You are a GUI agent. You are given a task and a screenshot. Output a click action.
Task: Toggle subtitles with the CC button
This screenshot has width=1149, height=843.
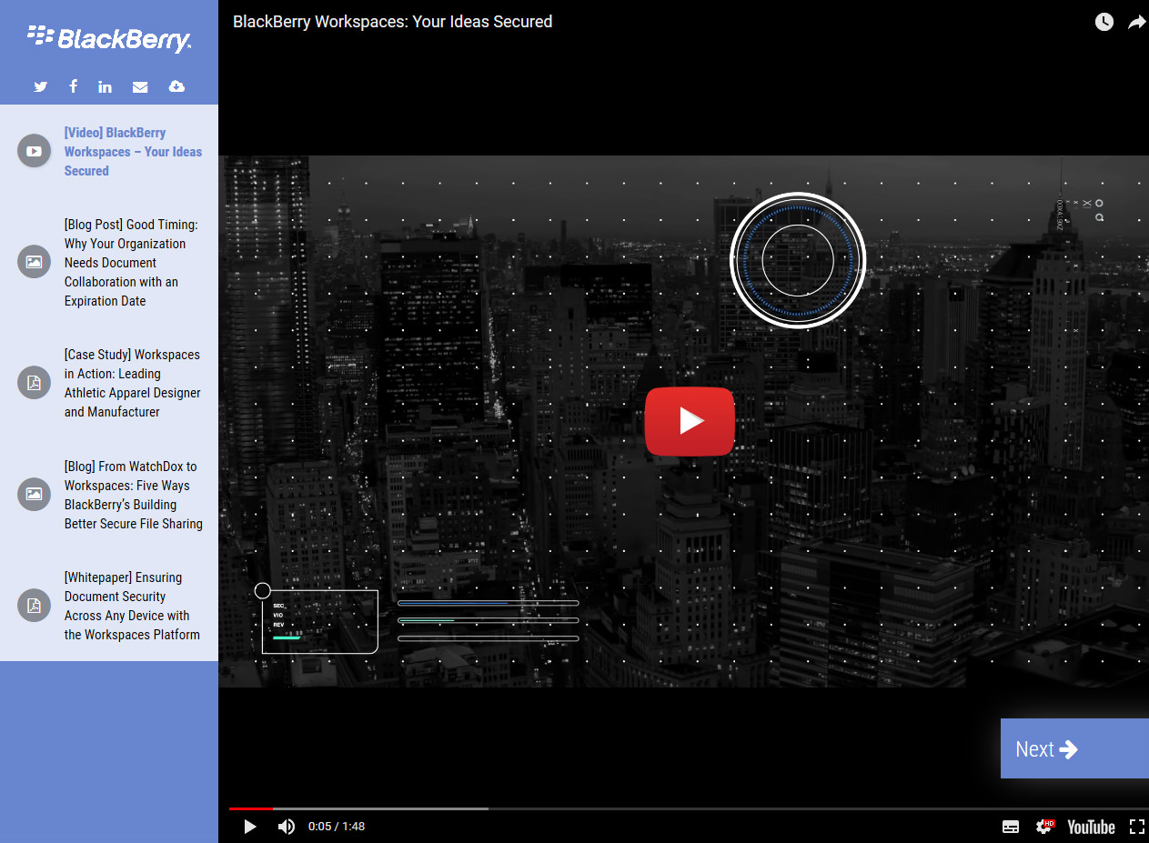tap(1010, 826)
